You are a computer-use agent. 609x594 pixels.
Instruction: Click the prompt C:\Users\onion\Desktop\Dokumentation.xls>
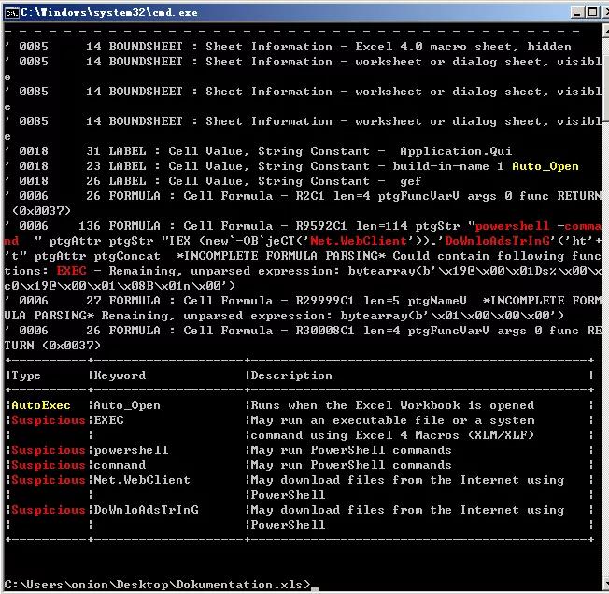point(157,585)
